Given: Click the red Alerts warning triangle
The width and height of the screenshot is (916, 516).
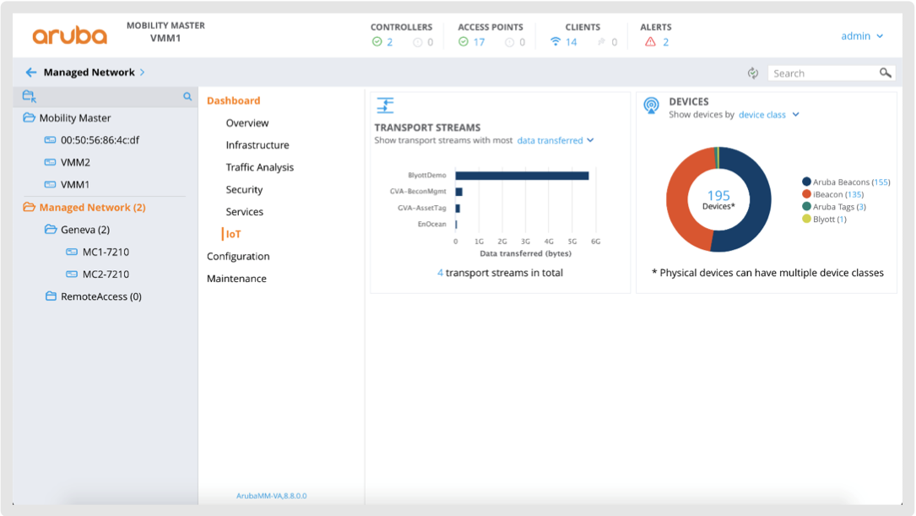Looking at the screenshot, I should coord(650,42).
